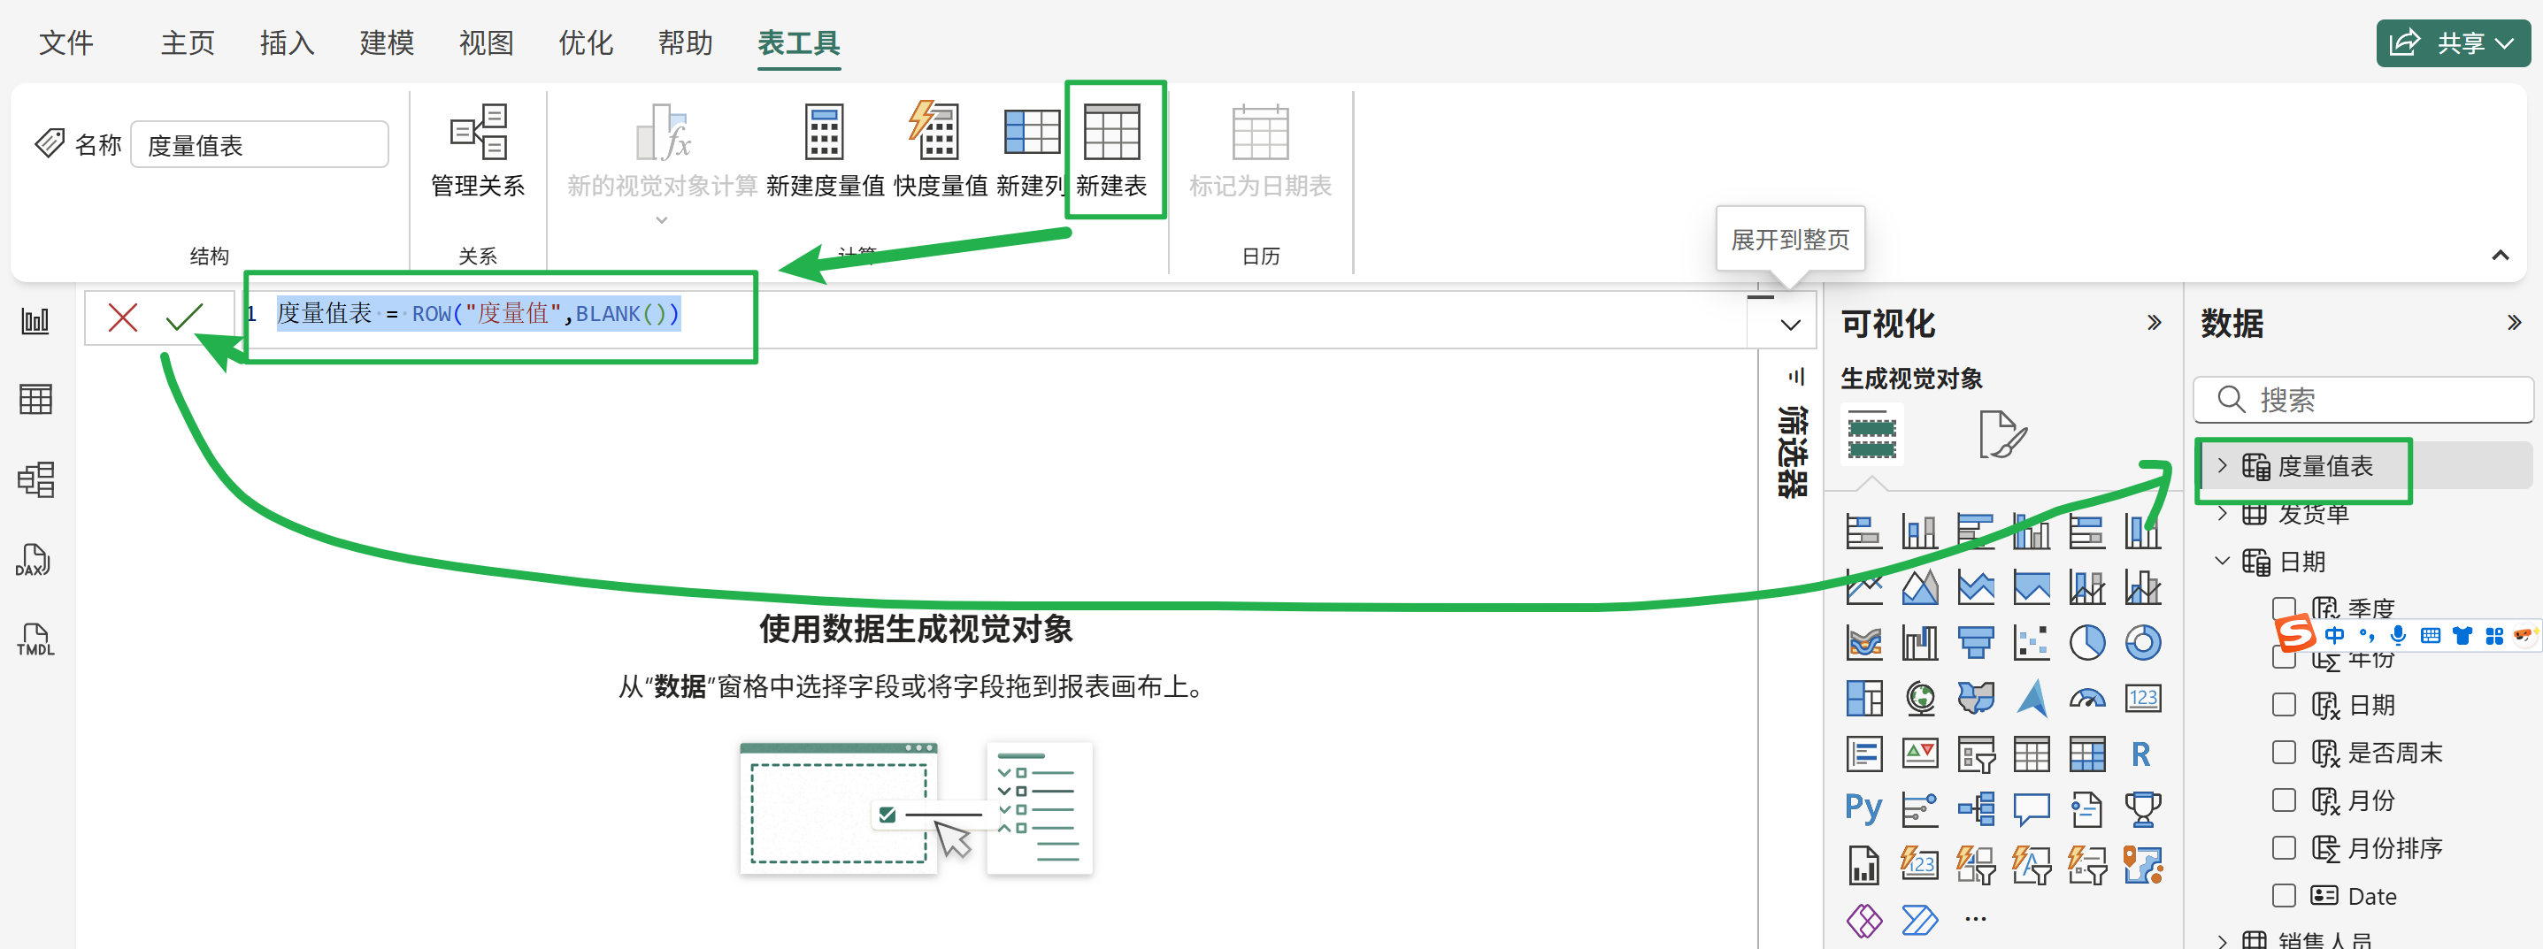2543x949 pixels.
Task: Open the 文件 menu
Action: pos(66,42)
